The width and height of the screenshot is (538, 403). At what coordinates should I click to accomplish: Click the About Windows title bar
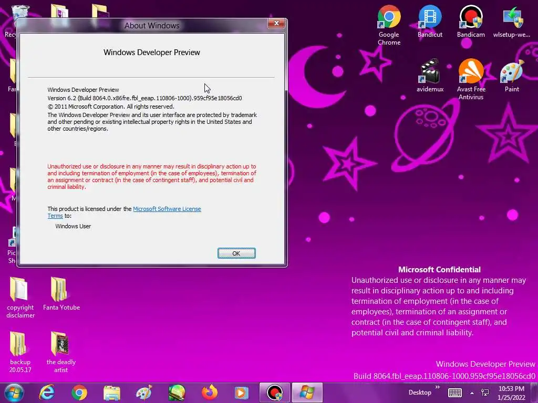coord(152,26)
